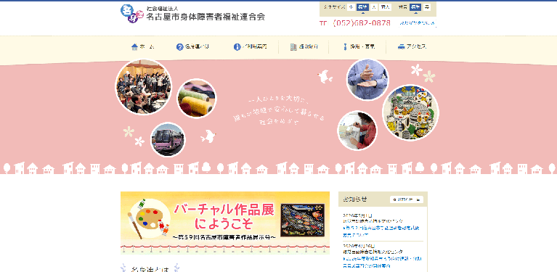This screenshot has height=272, width=557.
Task: Set font size to 標準
Action: pyautogui.click(x=362, y=7)
